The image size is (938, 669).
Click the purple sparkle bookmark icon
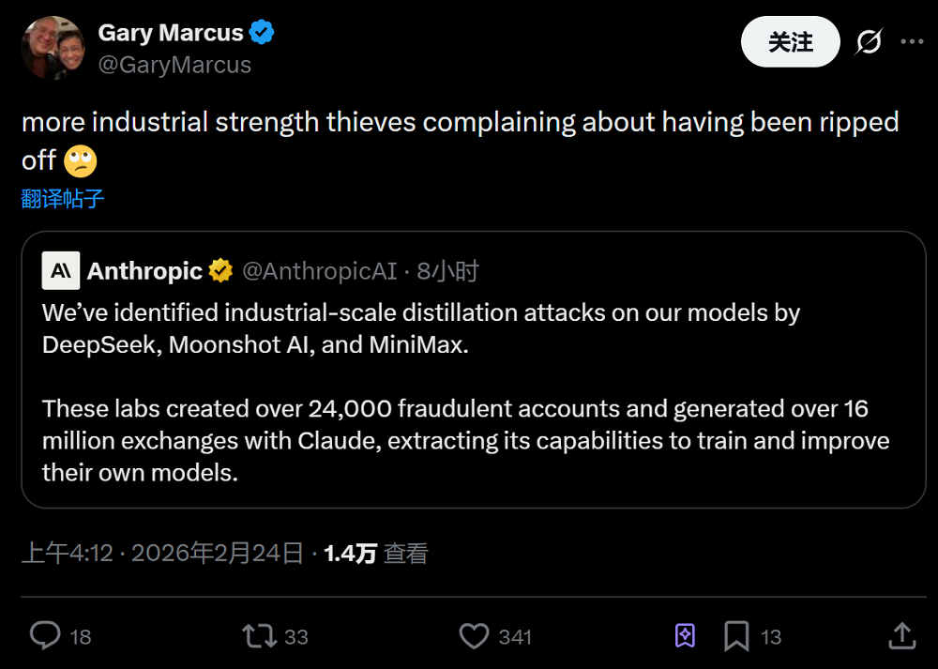coord(686,636)
